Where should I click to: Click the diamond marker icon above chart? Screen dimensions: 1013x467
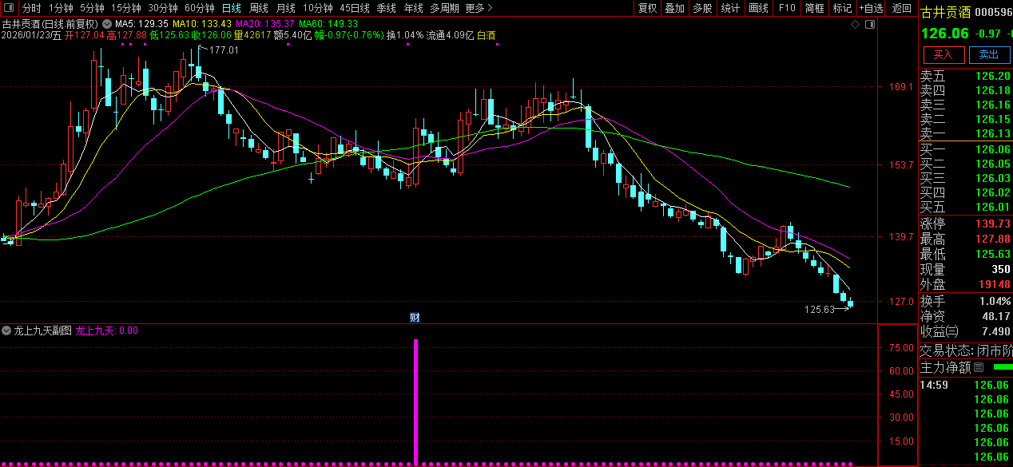click(855, 25)
